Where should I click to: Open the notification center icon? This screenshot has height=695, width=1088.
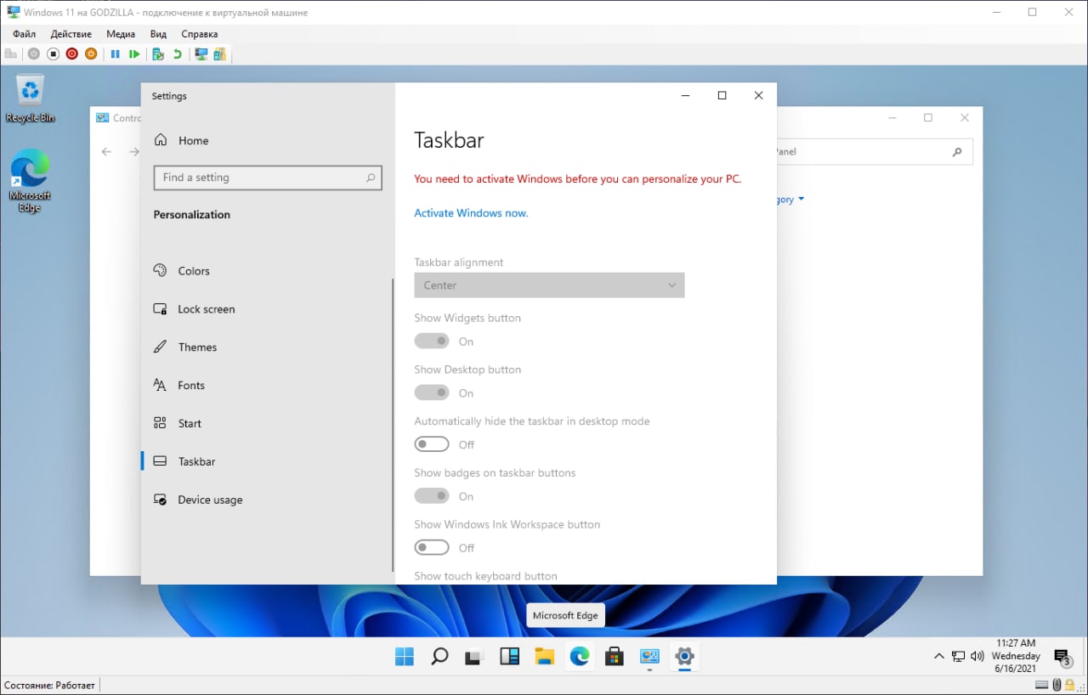(x=1062, y=658)
